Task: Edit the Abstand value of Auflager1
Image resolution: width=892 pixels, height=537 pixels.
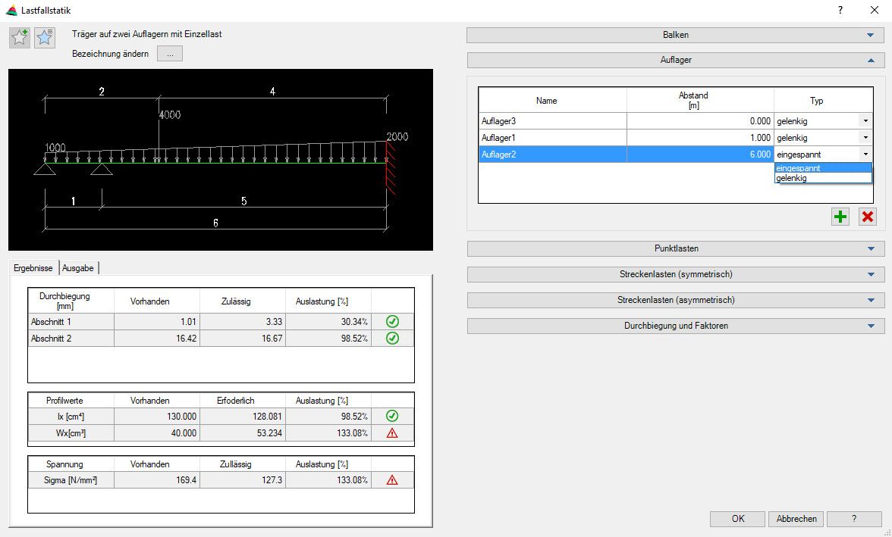Action: (x=699, y=138)
